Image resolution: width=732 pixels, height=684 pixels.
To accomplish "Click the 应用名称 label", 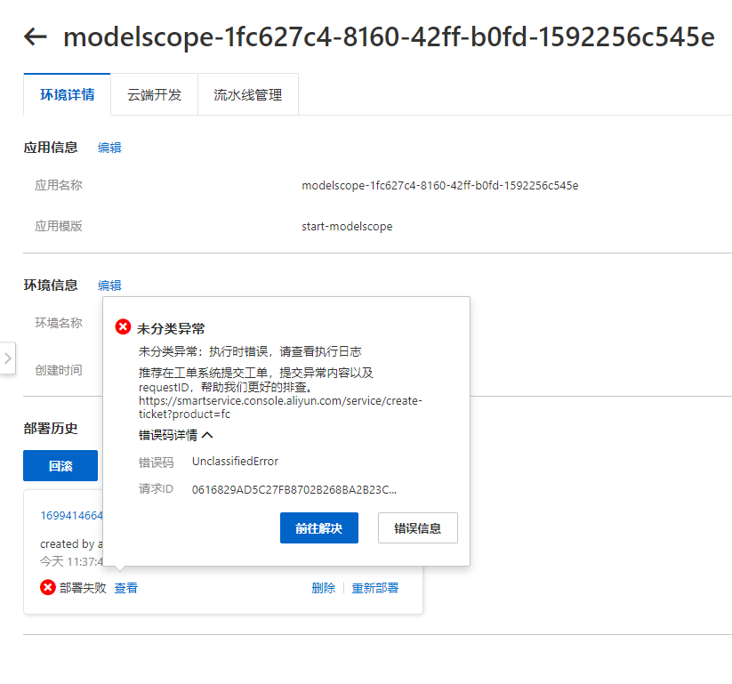I will click(59, 185).
